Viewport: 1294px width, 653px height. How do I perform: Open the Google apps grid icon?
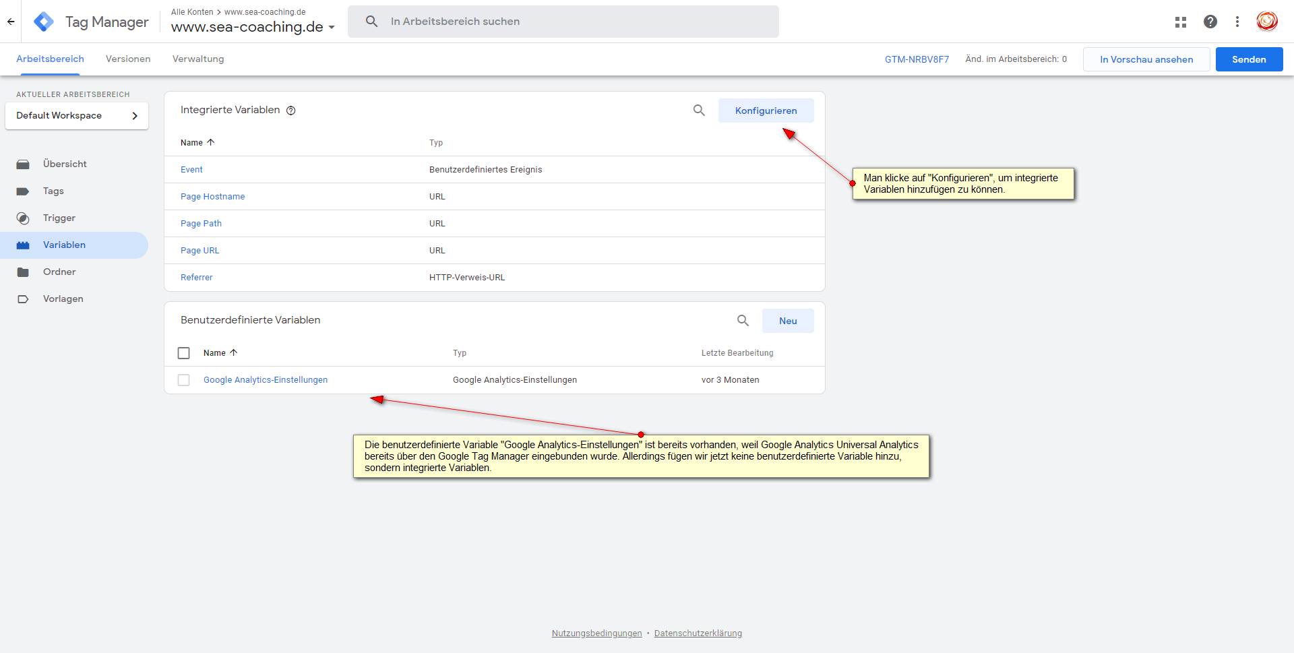[1181, 22]
